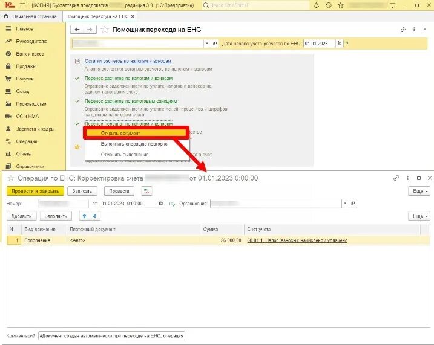Viewport: 434px width, 345px height.
Task: Open top Еще menu in document
Action: click(419, 191)
